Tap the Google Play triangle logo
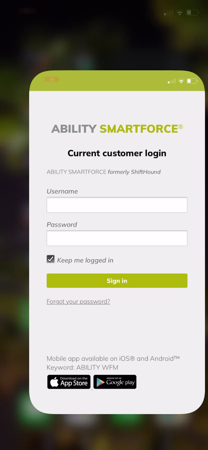Image resolution: width=208 pixels, height=450 pixels. (100, 382)
